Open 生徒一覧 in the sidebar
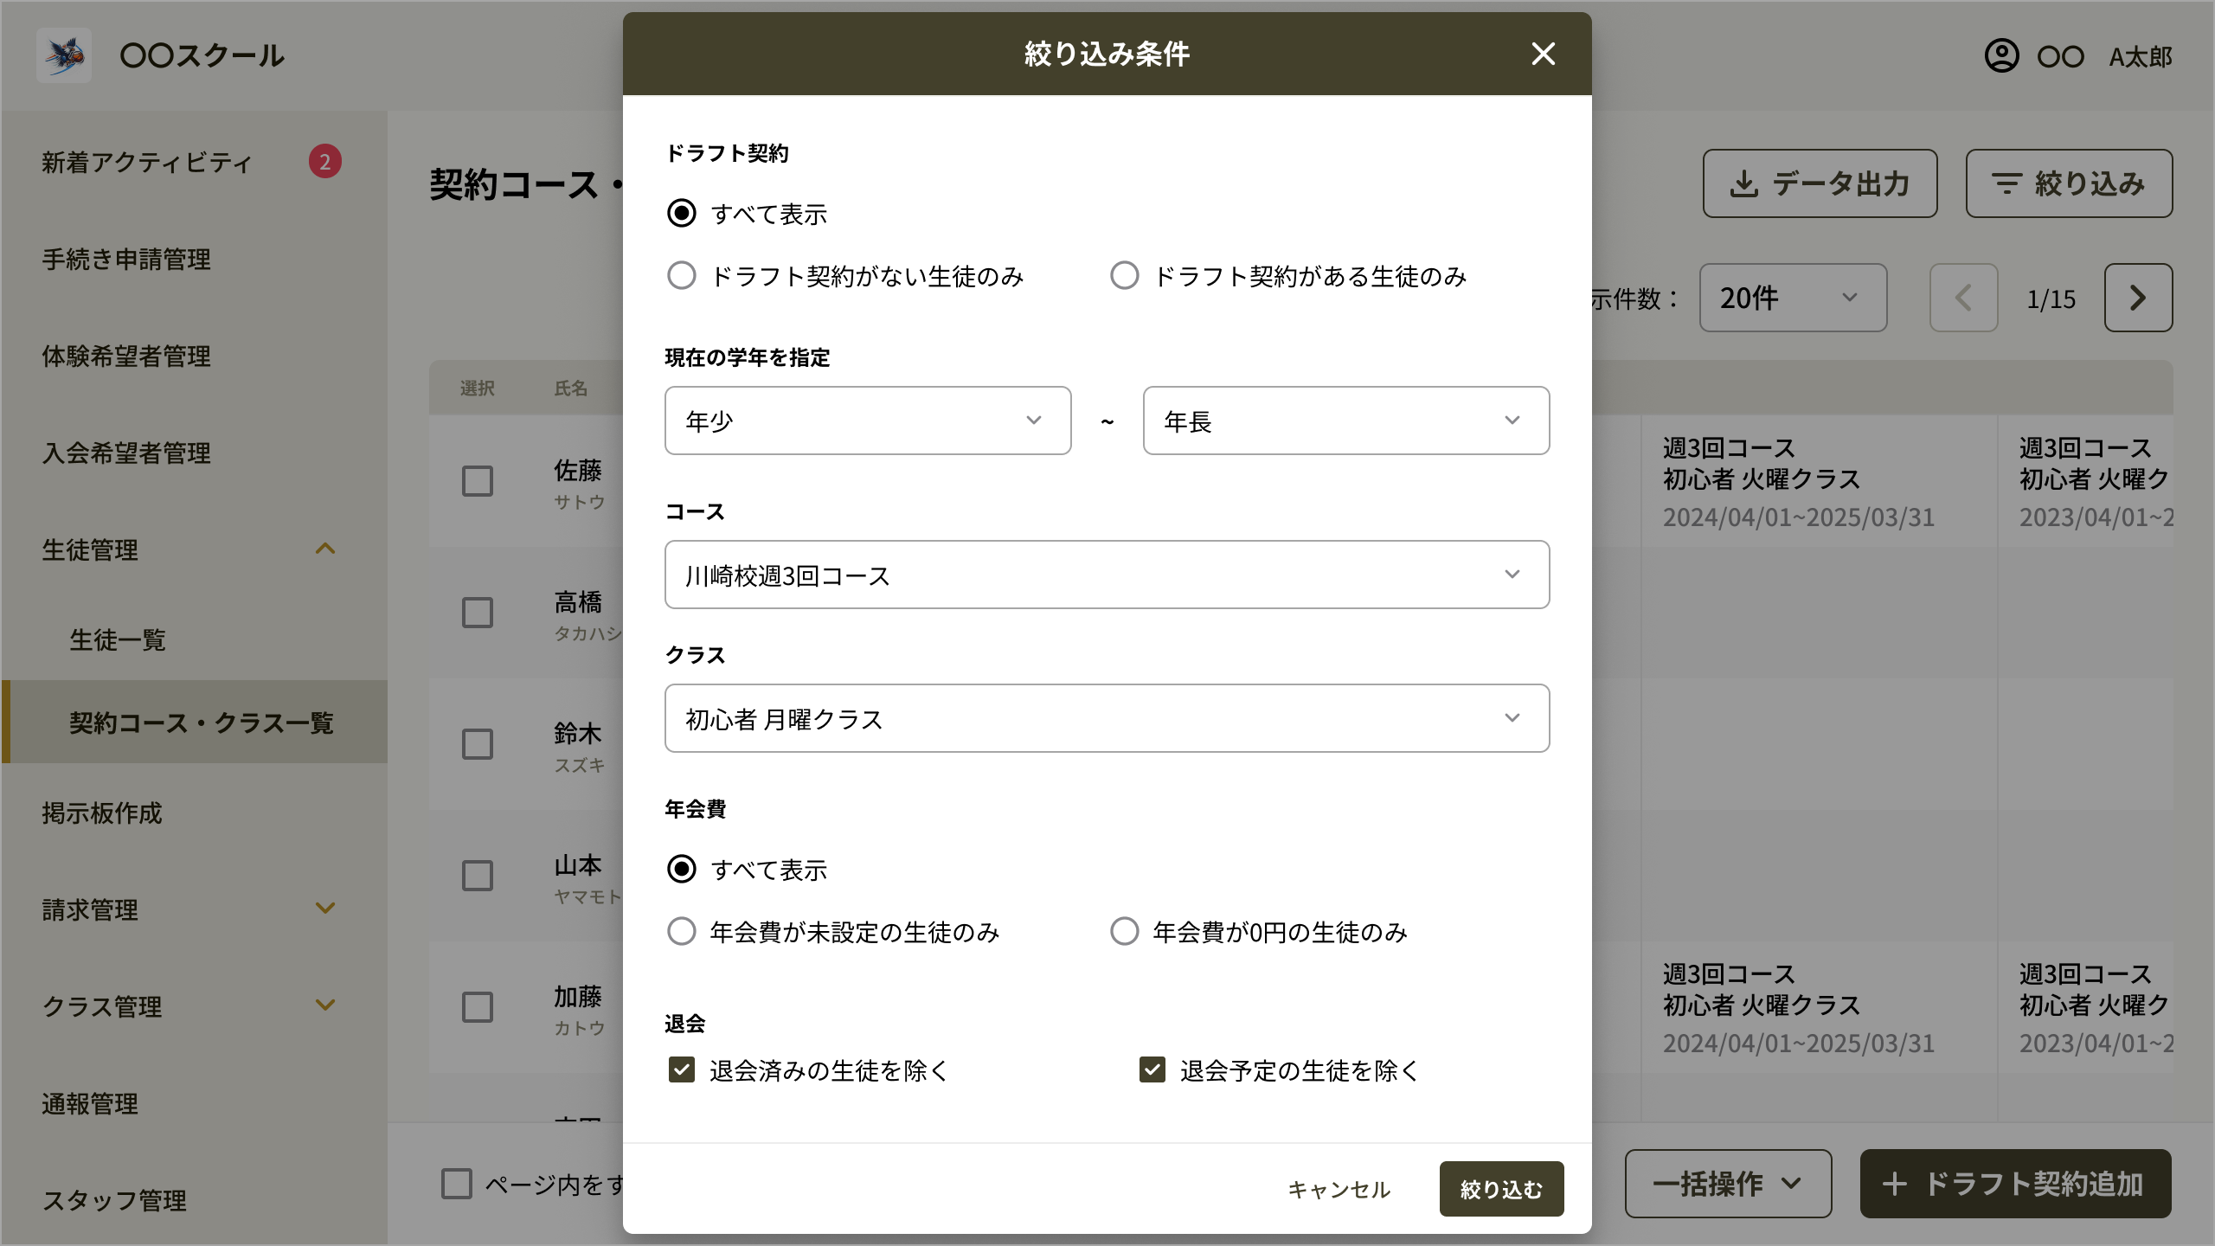The image size is (2215, 1246). point(118,639)
